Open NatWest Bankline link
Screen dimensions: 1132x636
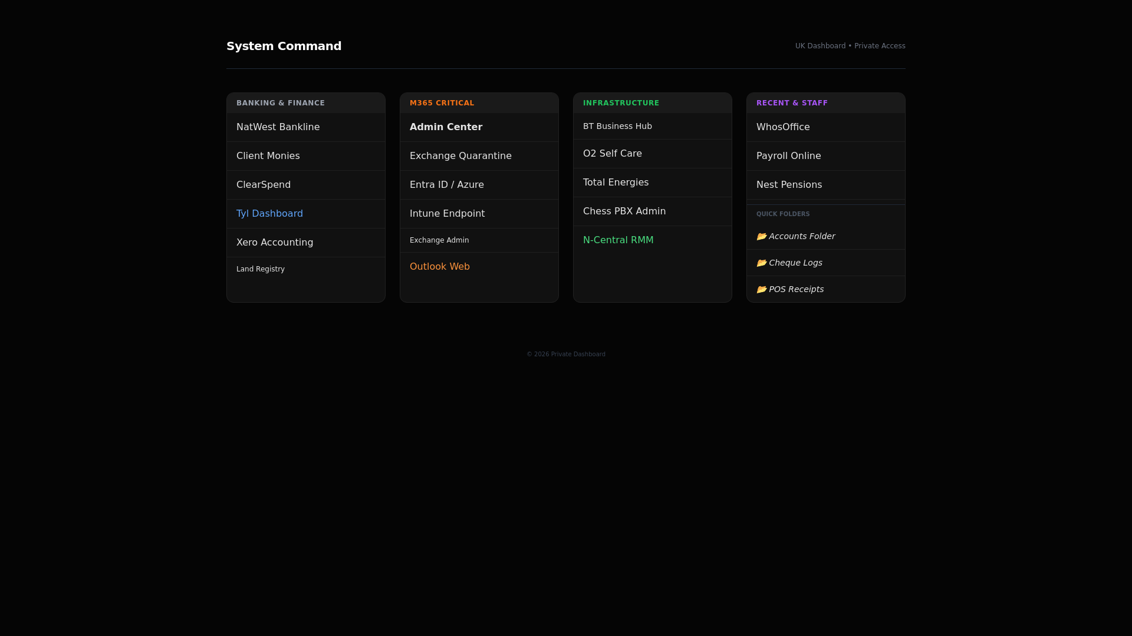(306, 127)
